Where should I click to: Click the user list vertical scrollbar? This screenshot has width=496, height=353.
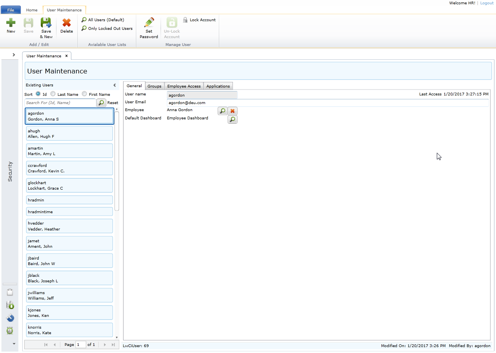(x=116, y=160)
